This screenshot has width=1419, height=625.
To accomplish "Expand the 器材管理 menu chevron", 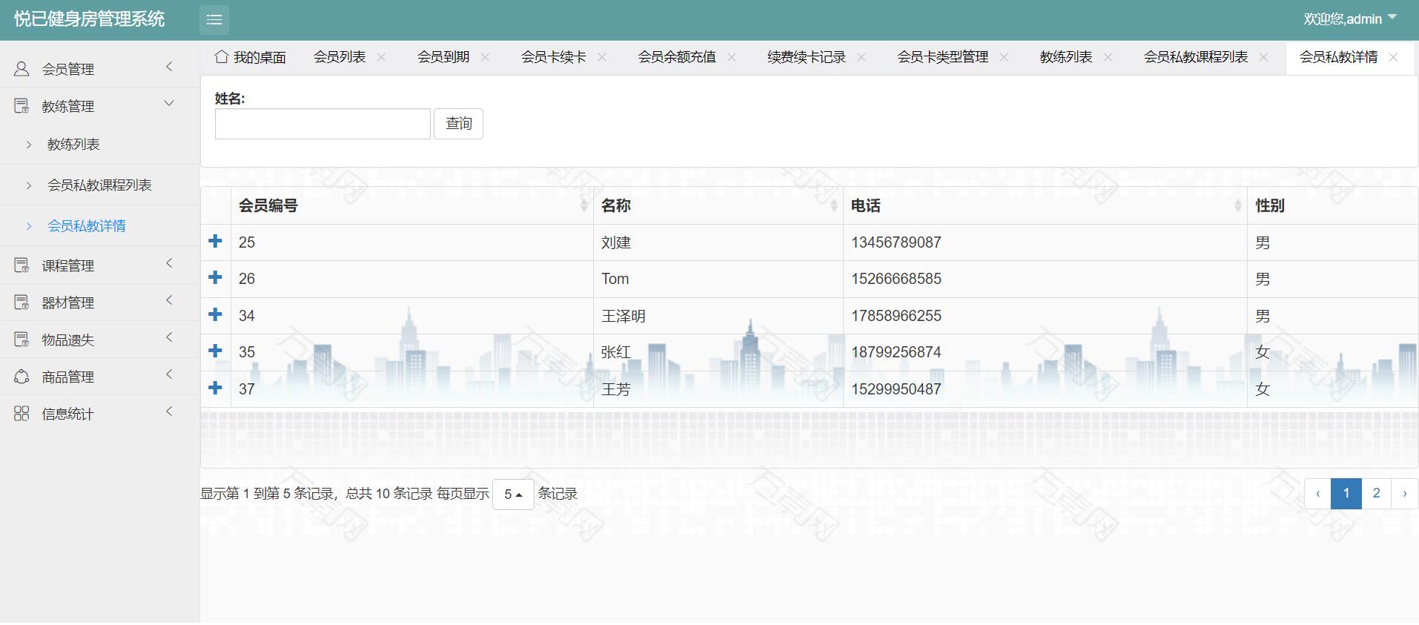I will 169,300.
